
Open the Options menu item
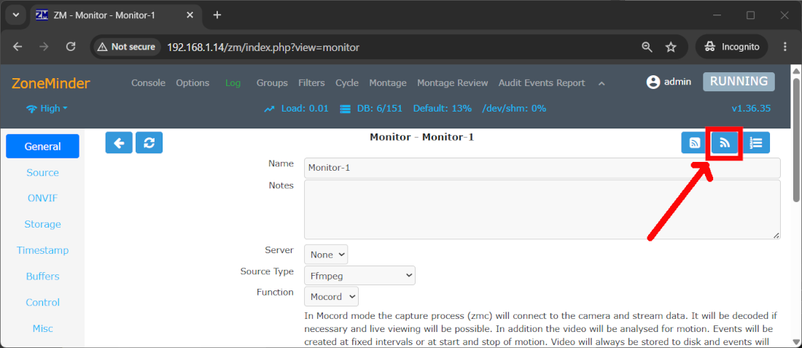click(192, 83)
